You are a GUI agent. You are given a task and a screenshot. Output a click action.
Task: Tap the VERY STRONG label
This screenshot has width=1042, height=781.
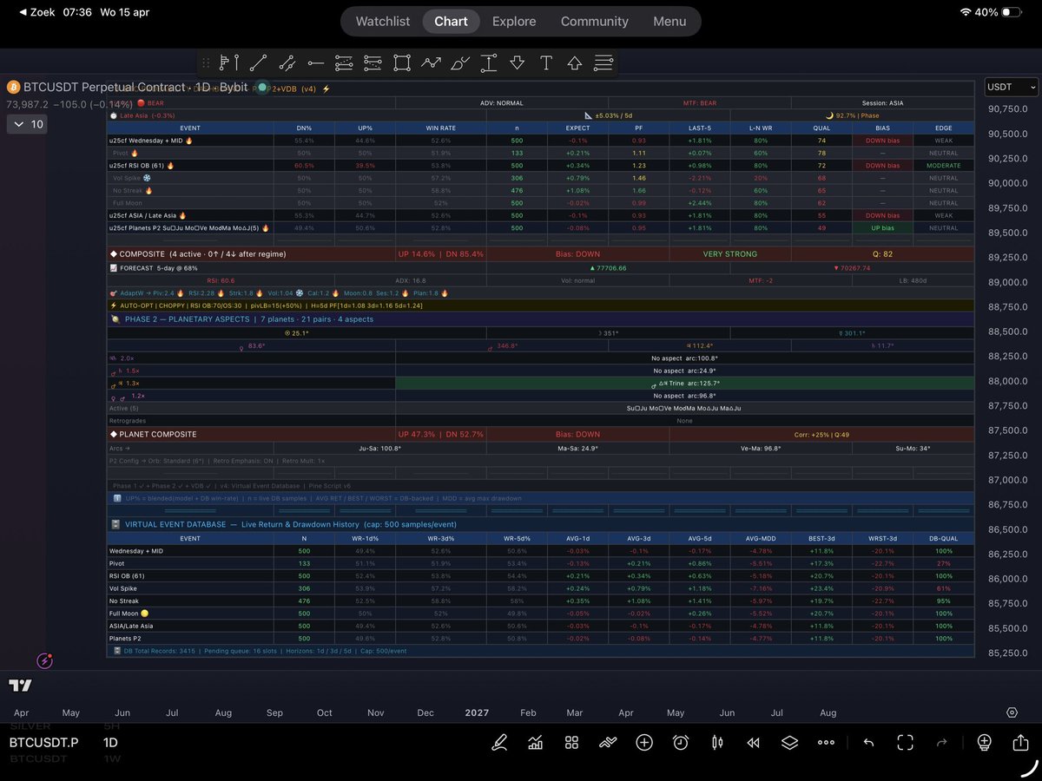click(729, 254)
